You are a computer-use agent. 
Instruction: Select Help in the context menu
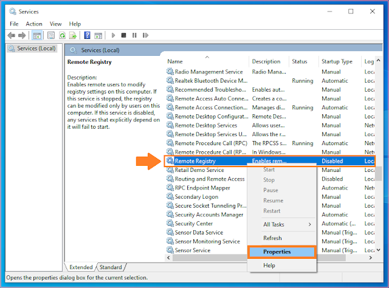coord(282,266)
